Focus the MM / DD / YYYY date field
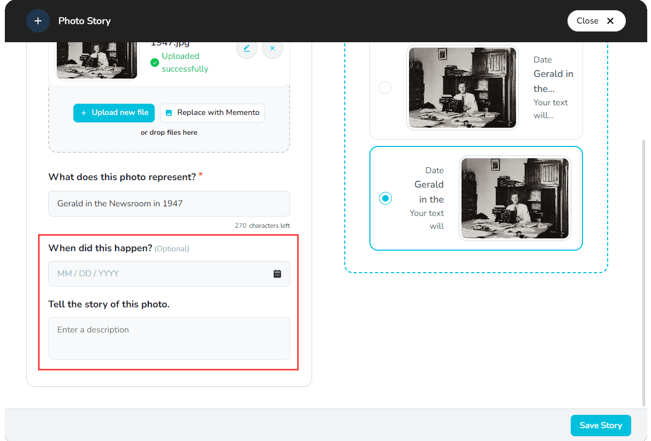 tap(161, 274)
